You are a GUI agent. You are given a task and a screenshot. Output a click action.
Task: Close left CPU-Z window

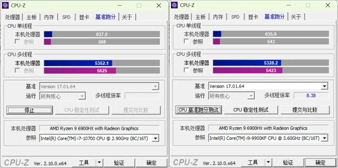158,5
